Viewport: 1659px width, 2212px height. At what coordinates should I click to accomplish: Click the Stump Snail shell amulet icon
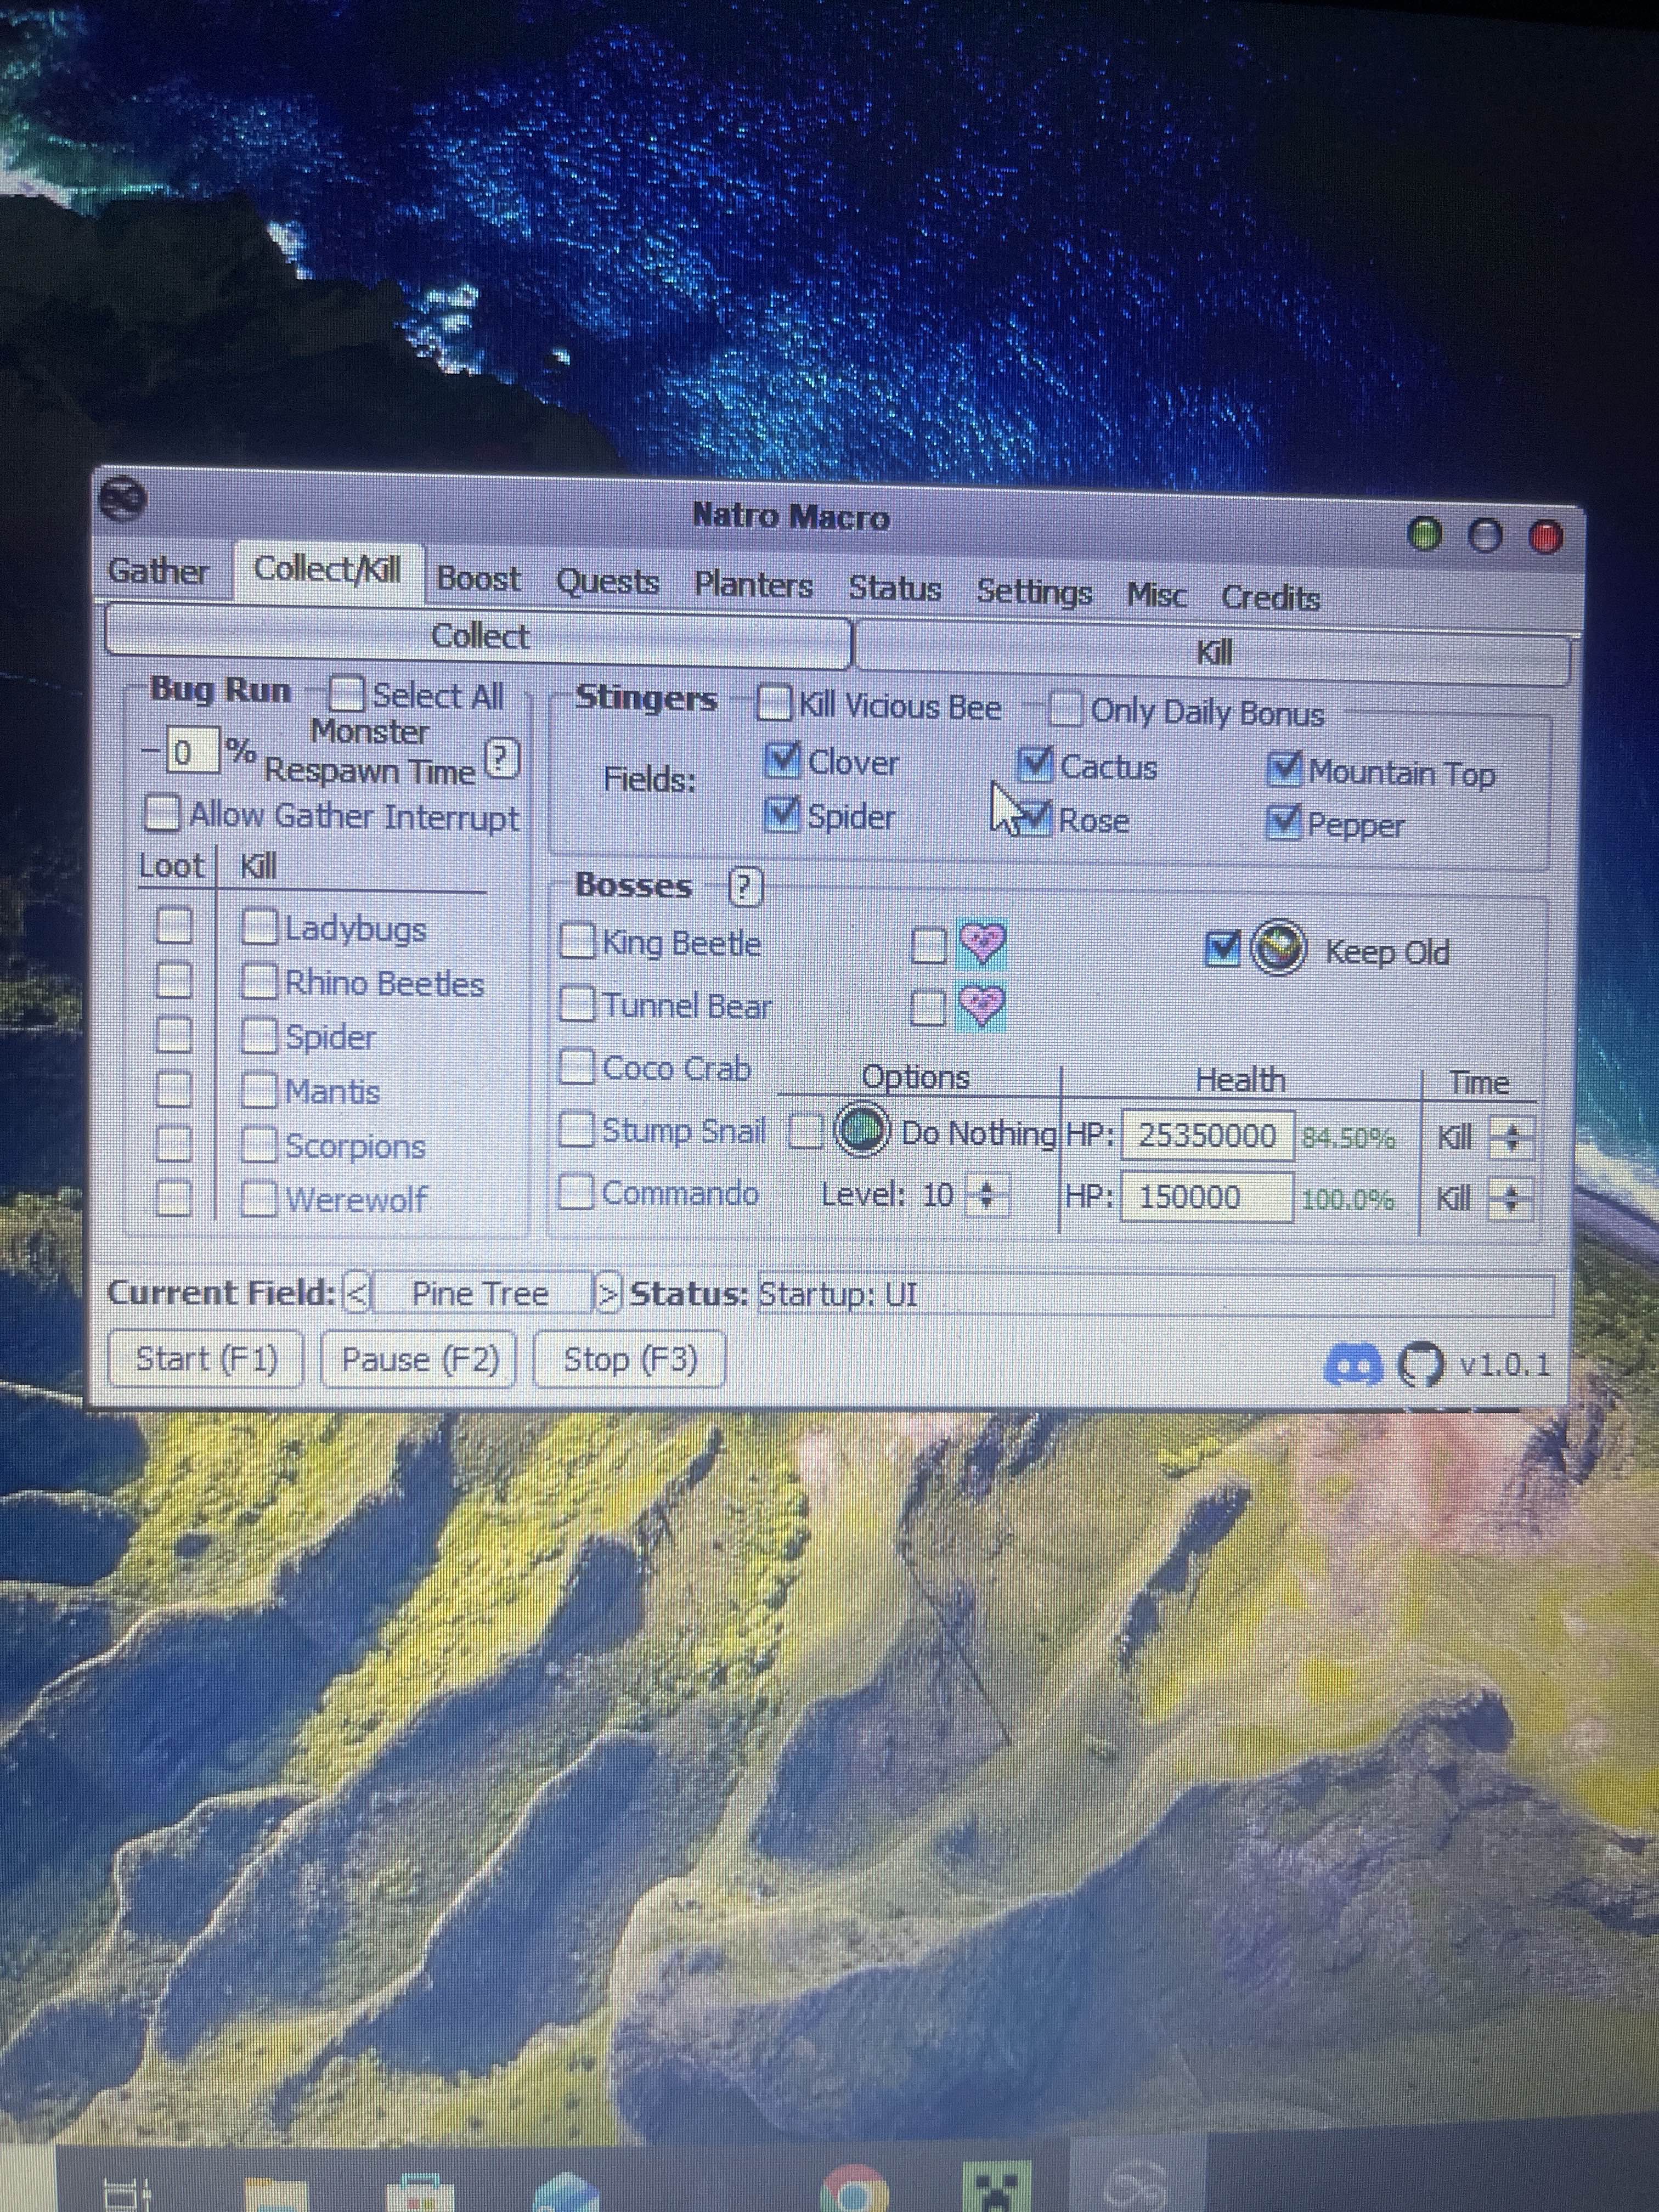click(863, 1131)
